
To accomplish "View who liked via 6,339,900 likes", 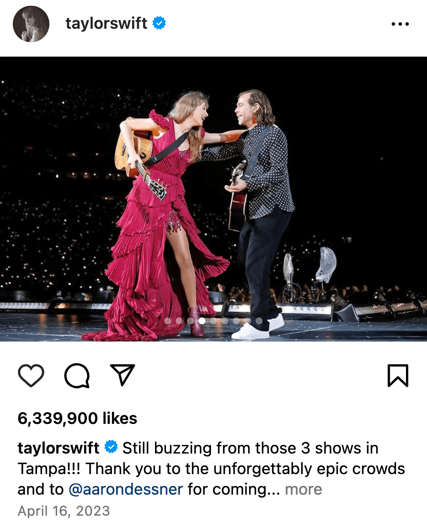I will tap(78, 418).
